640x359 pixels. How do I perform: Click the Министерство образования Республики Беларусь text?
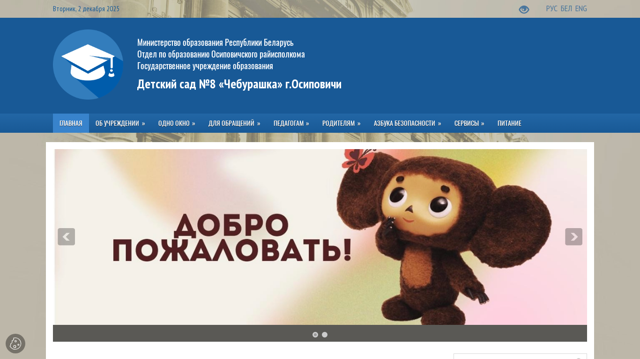click(x=216, y=43)
